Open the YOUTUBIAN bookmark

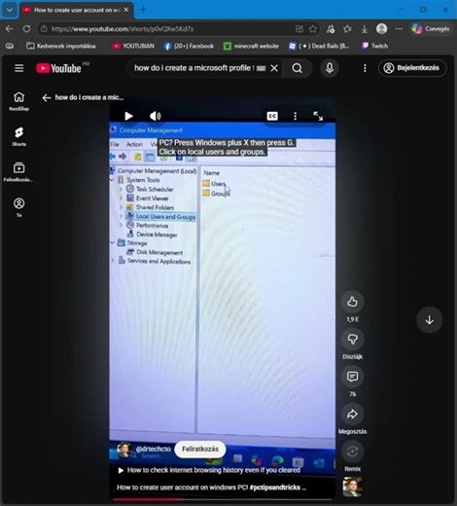[x=133, y=46]
